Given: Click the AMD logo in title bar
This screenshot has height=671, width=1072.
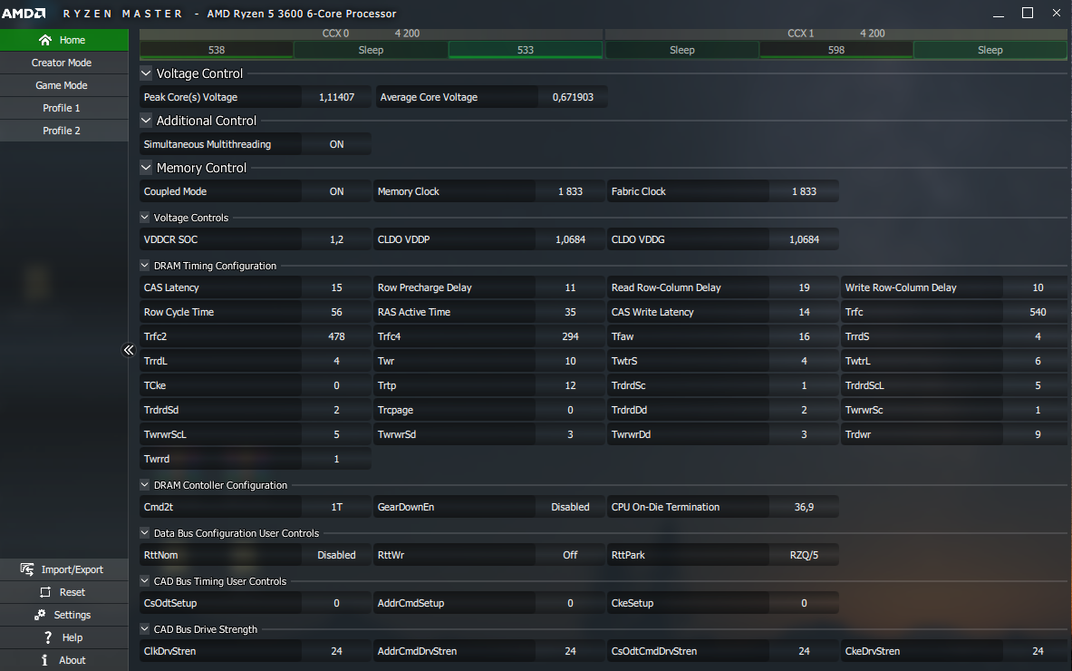Looking at the screenshot, I should (24, 13).
